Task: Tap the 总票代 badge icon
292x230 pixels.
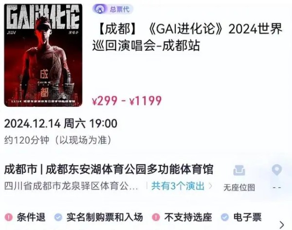Action: [100, 9]
